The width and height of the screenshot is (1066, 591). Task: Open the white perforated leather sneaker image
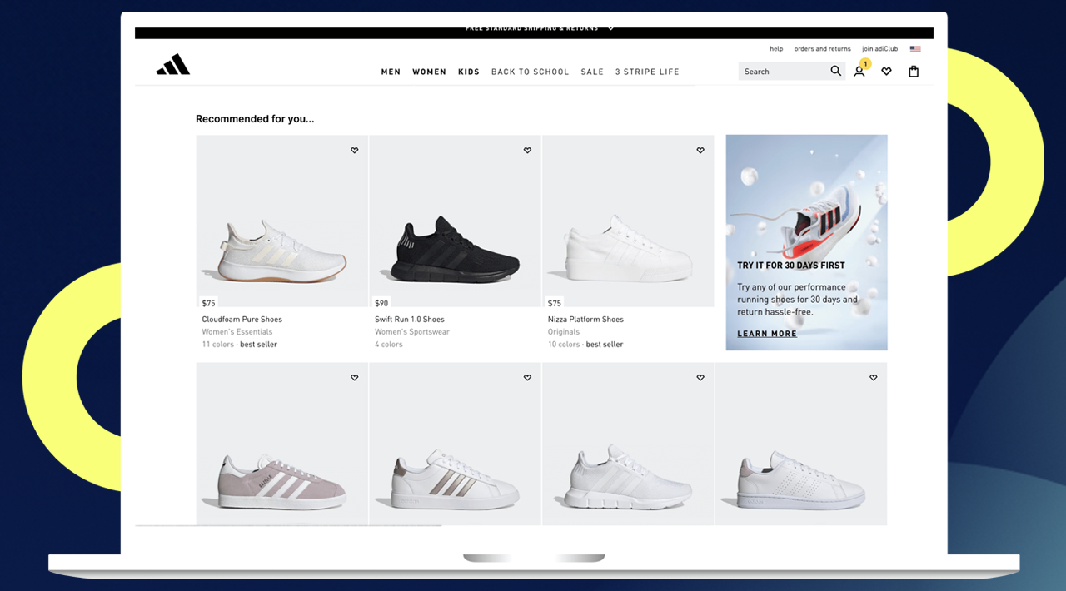pos(801,444)
